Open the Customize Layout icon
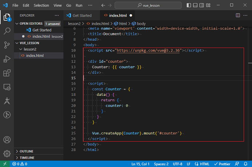252x167 pixels. [208, 5]
